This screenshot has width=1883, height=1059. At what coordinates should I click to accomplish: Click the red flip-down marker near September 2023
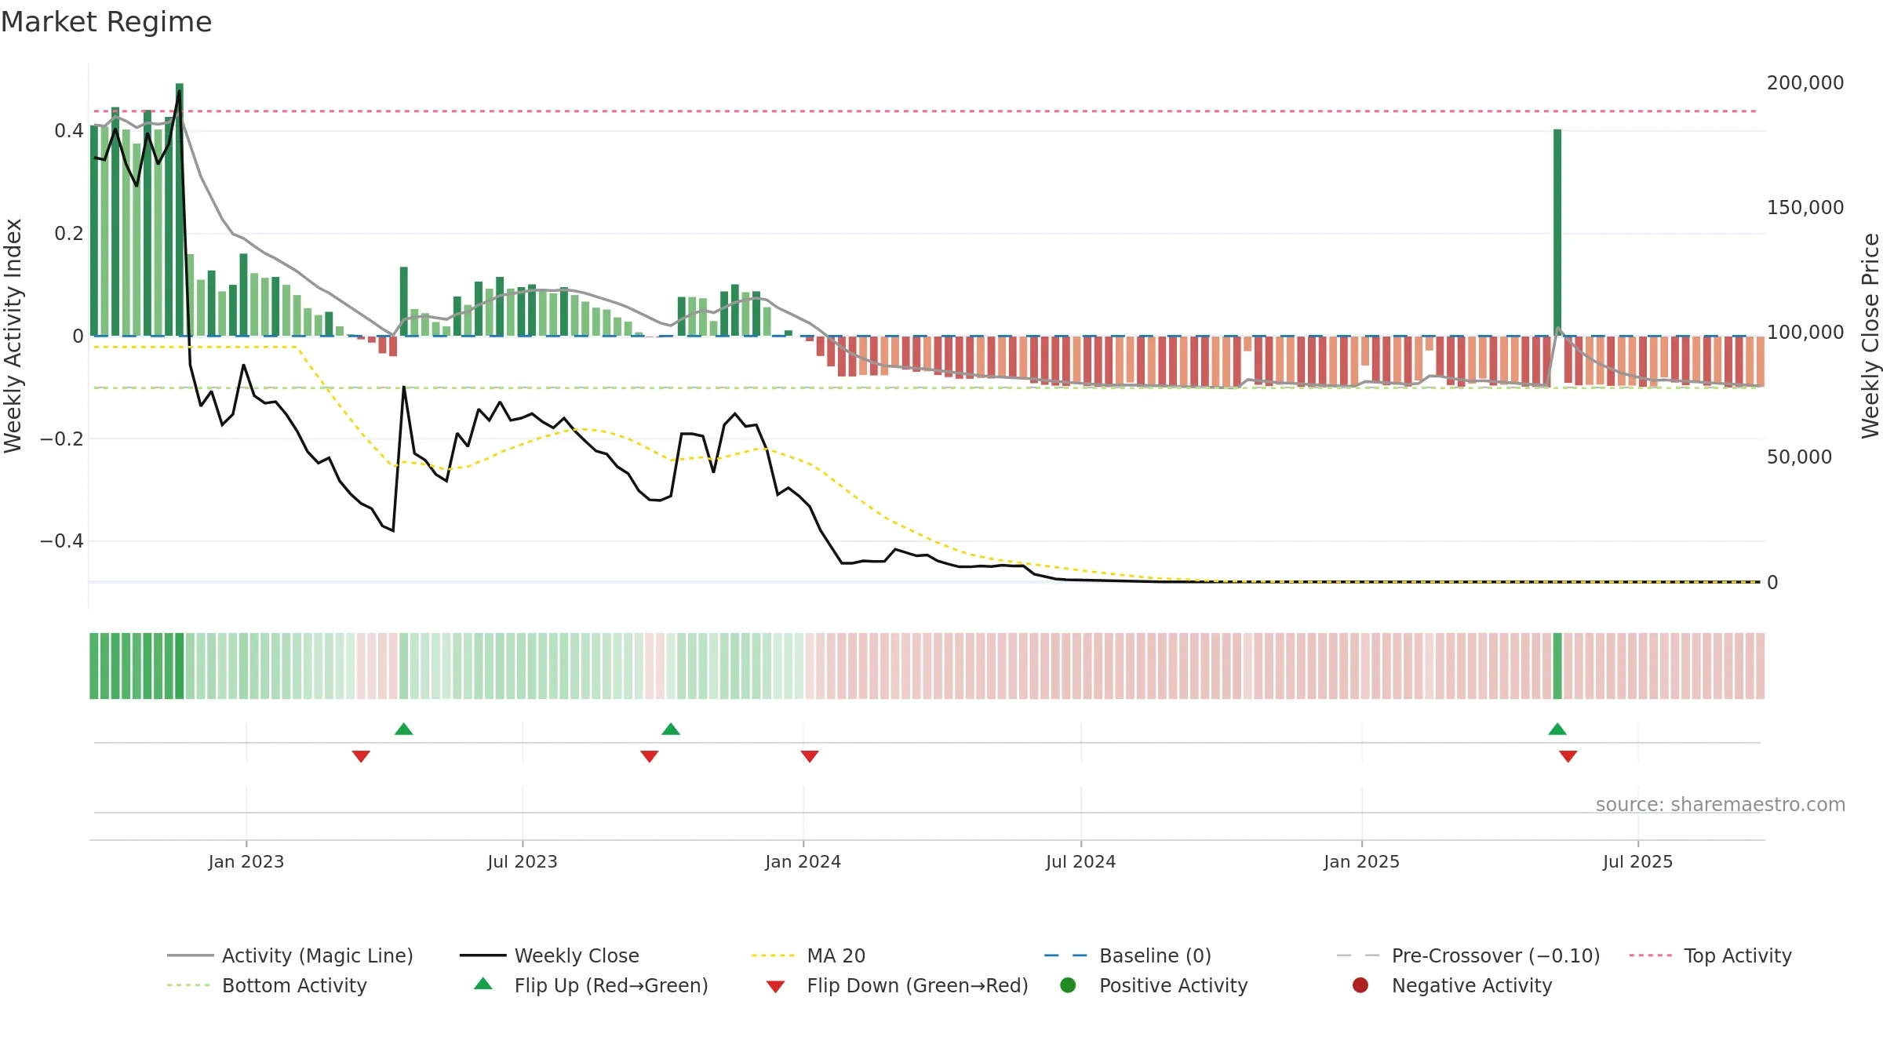coord(650,756)
